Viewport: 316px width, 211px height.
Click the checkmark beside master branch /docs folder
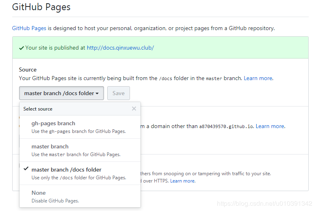[x=26, y=169]
